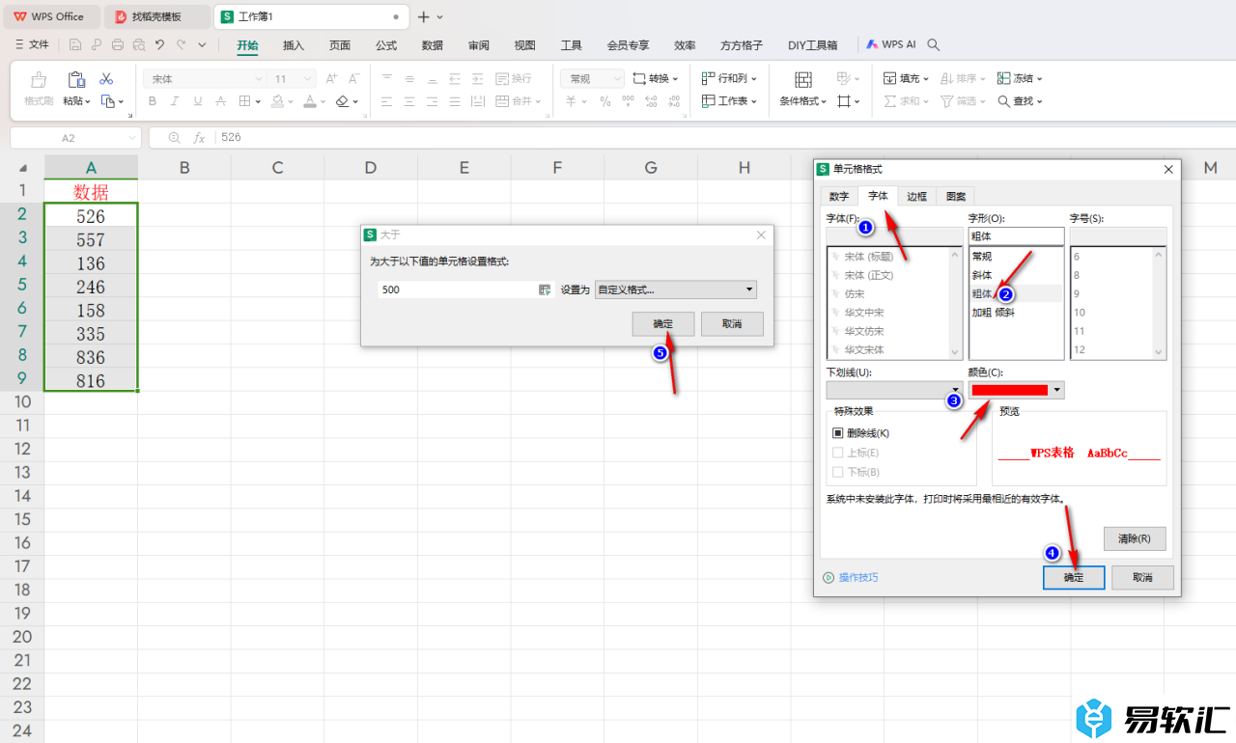Open the 公式 ribbon tab
Viewport: 1236px width, 743px height.
tap(386, 45)
